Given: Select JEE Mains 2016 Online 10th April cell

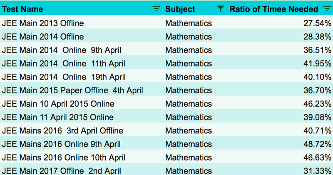Looking at the screenshot, I should (82, 157).
